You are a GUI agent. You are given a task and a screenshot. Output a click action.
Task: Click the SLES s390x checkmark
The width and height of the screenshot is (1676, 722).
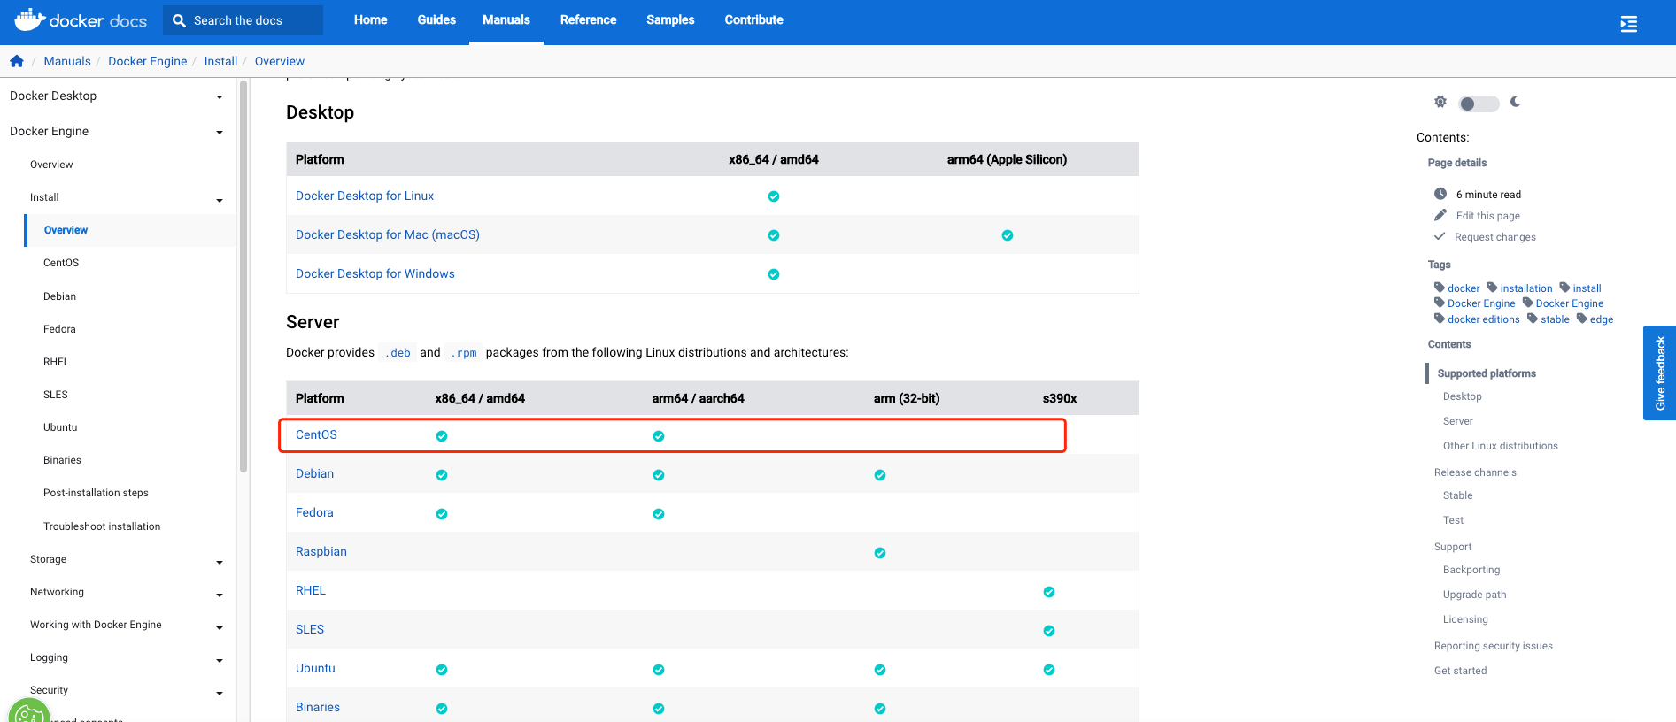coord(1049,631)
